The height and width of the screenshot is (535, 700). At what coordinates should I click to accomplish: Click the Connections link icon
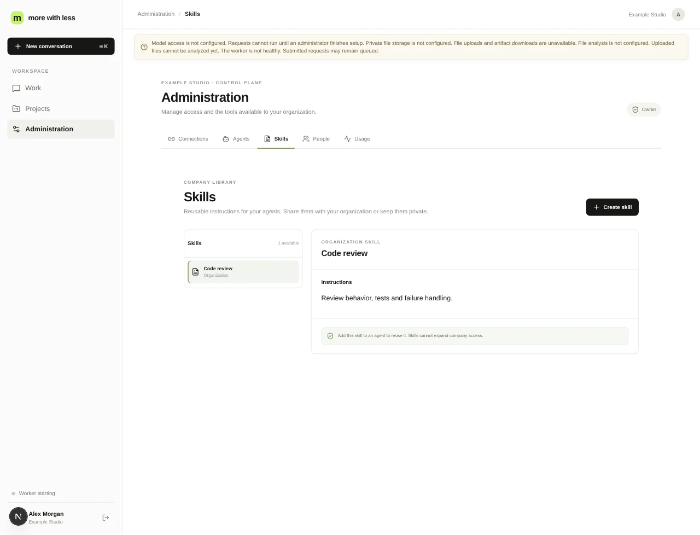[x=171, y=139]
